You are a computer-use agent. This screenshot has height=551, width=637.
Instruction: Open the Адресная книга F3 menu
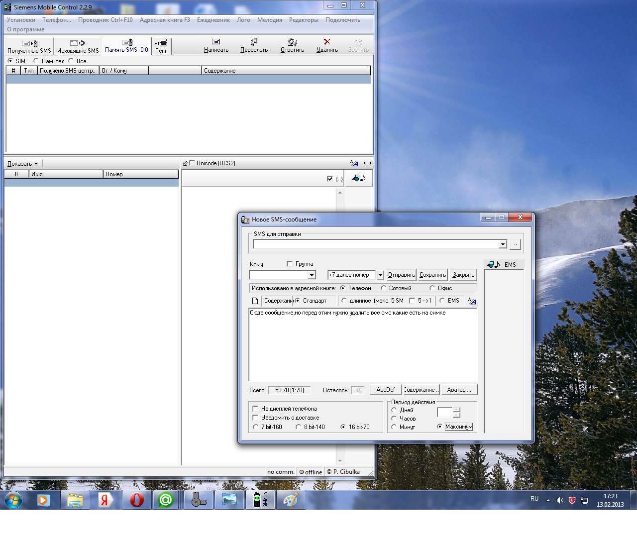point(165,20)
